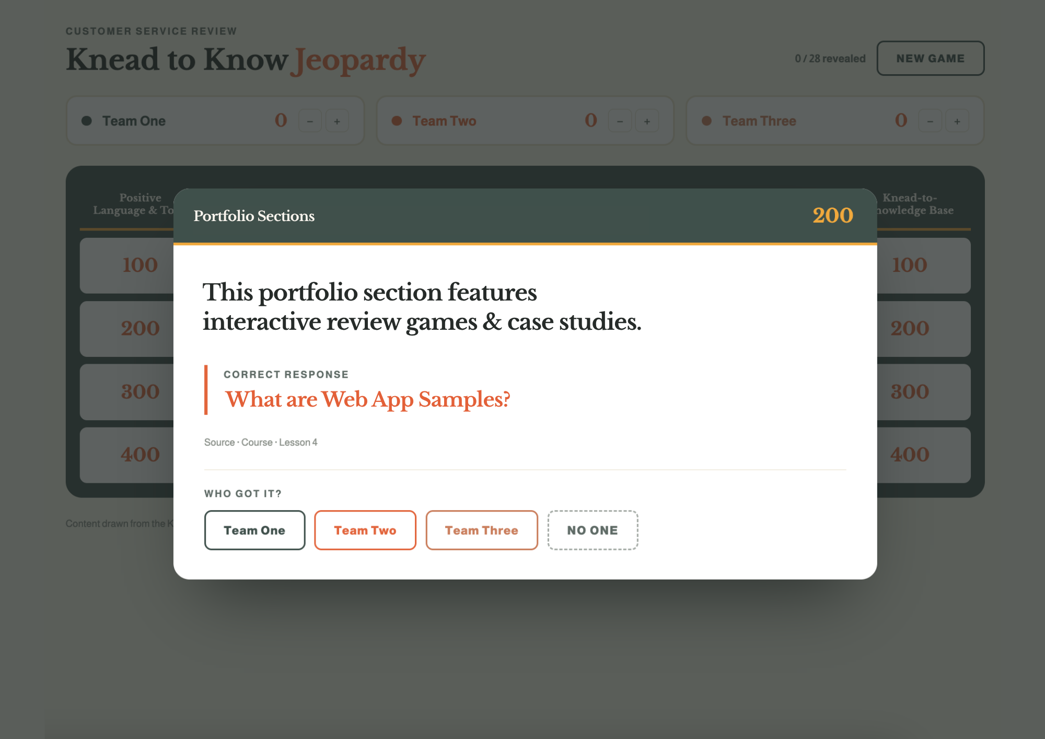The height and width of the screenshot is (739, 1045).
Task: Click the 'WHO GOT IT?' label
Action: click(x=243, y=494)
